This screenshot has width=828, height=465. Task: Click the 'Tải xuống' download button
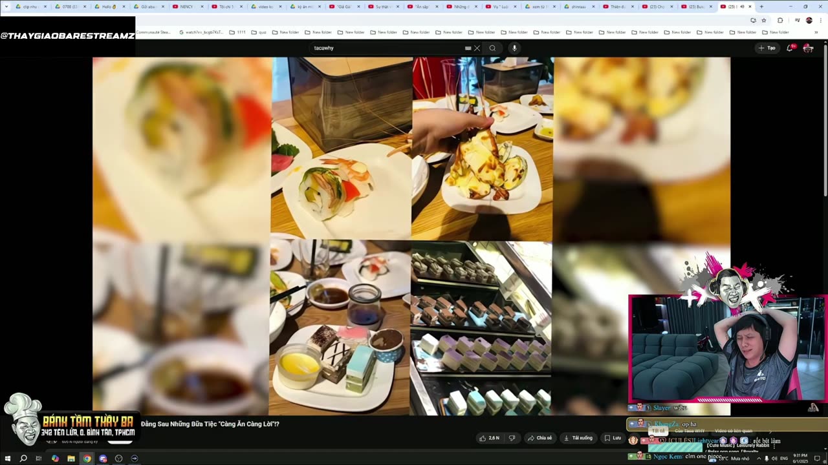pos(578,438)
